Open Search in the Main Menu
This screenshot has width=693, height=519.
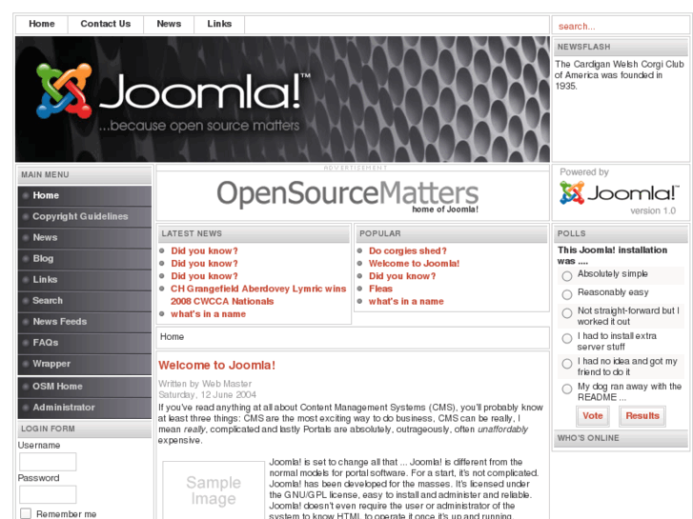coord(85,301)
